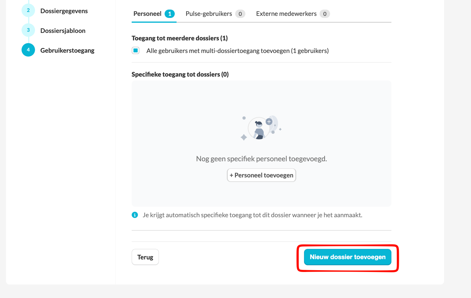This screenshot has width=471, height=298.
Task: Uncheck the multi-dossiertoegang checkbox
Action: pyautogui.click(x=136, y=51)
